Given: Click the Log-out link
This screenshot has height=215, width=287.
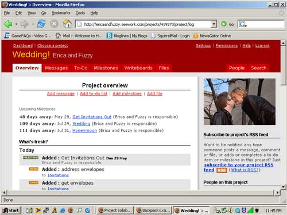Looking at the screenshot, I should [x=262, y=45].
